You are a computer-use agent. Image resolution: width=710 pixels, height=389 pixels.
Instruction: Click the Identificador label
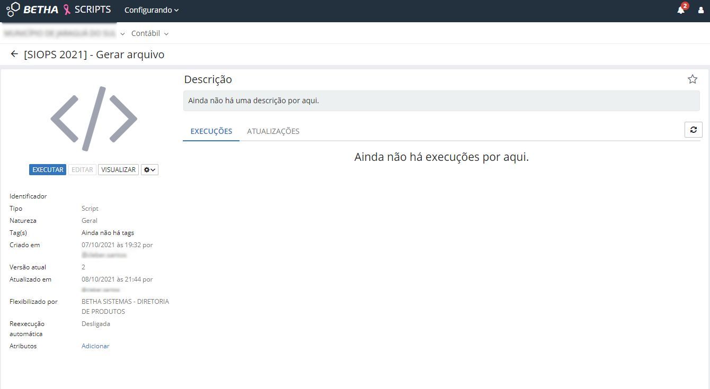point(28,196)
